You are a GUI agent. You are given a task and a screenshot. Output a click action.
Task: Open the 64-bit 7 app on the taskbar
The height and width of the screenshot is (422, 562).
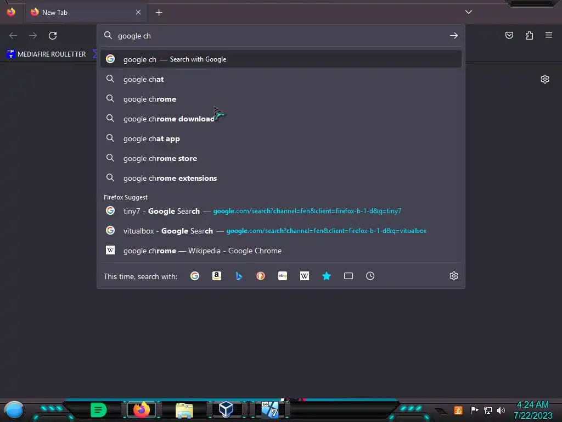(x=270, y=410)
